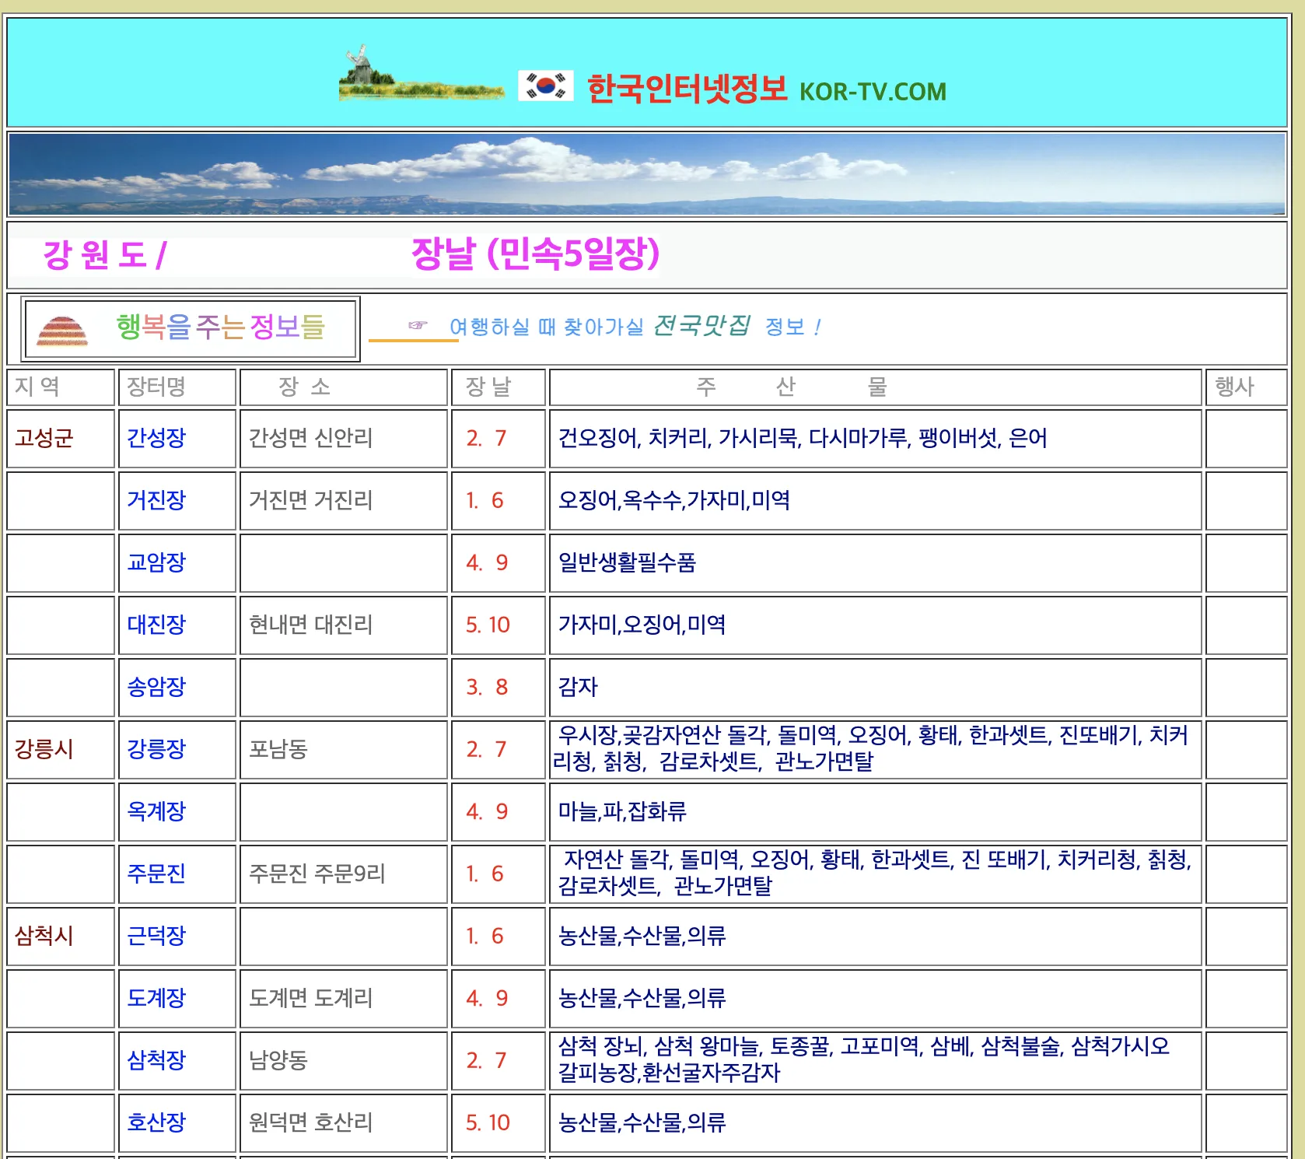The image size is (1305, 1159).
Task: Click the 간성면 신안리 location cell
Action: coord(343,438)
